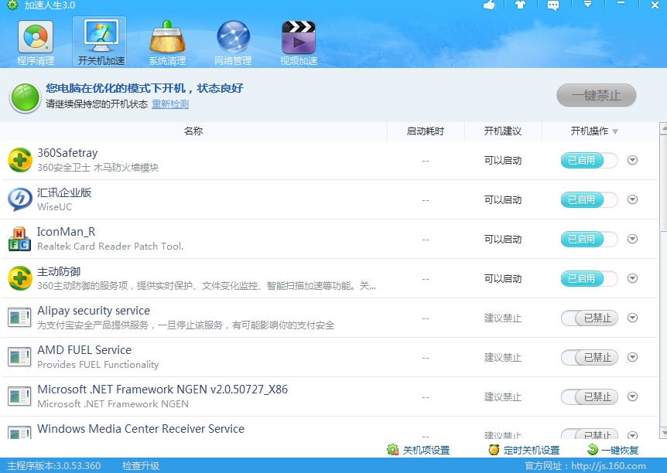667x473 pixels.
Task: Select the 开关机加速 startup acceleration tab
Action: coord(101,43)
